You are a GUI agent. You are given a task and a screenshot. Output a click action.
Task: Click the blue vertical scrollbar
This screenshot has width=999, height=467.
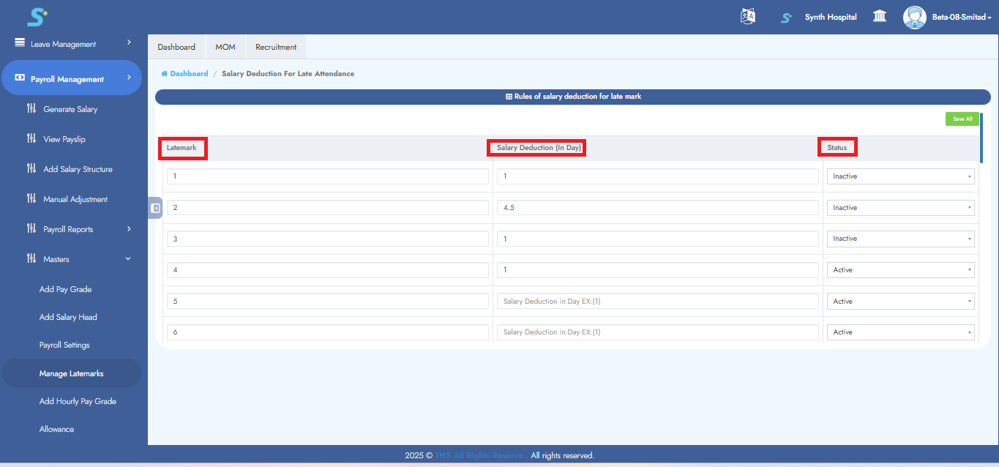tap(981, 138)
